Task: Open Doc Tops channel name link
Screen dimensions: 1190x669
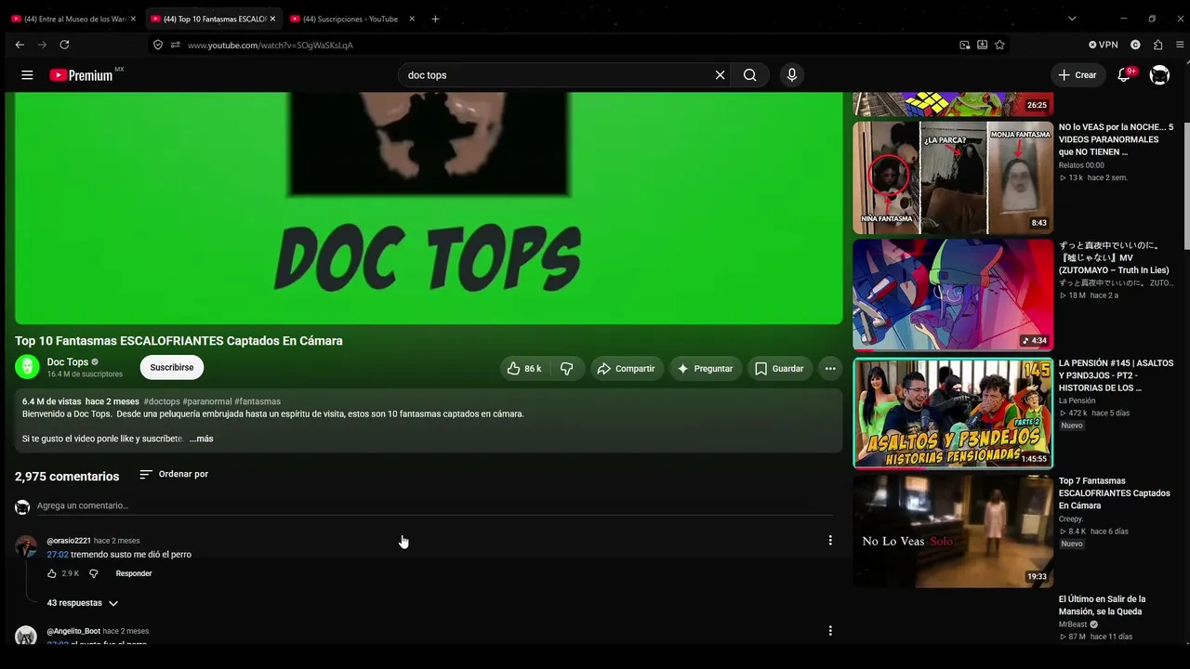Action: click(x=68, y=362)
